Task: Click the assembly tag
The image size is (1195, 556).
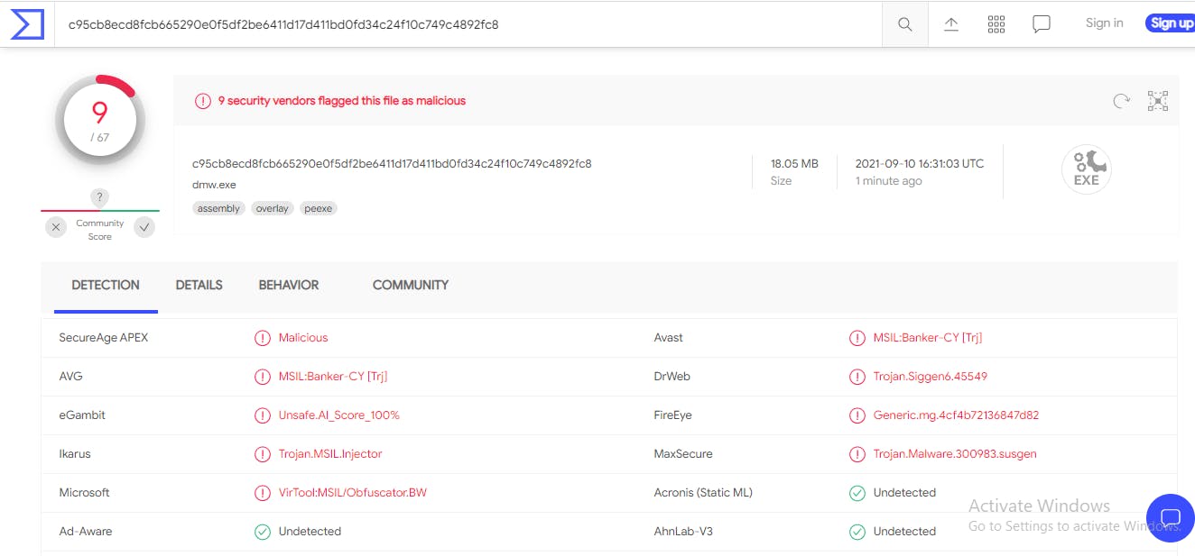Action: pyautogui.click(x=219, y=208)
